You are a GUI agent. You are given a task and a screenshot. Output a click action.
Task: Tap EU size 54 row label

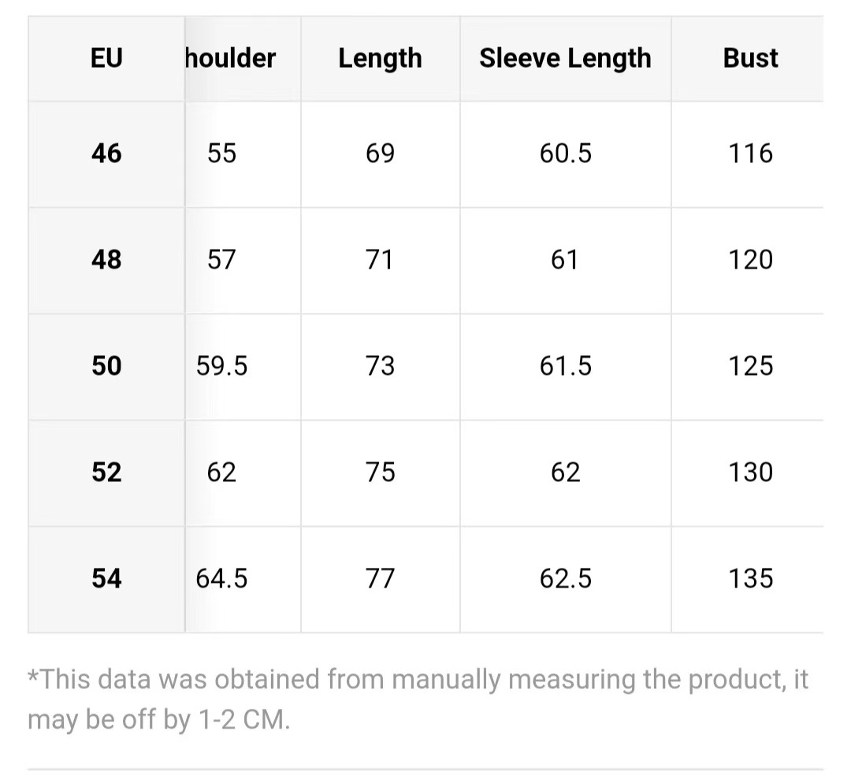point(107,579)
